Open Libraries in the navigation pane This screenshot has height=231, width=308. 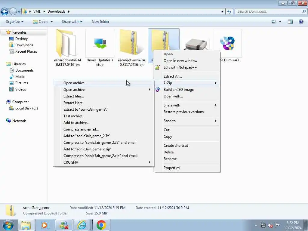click(19, 64)
